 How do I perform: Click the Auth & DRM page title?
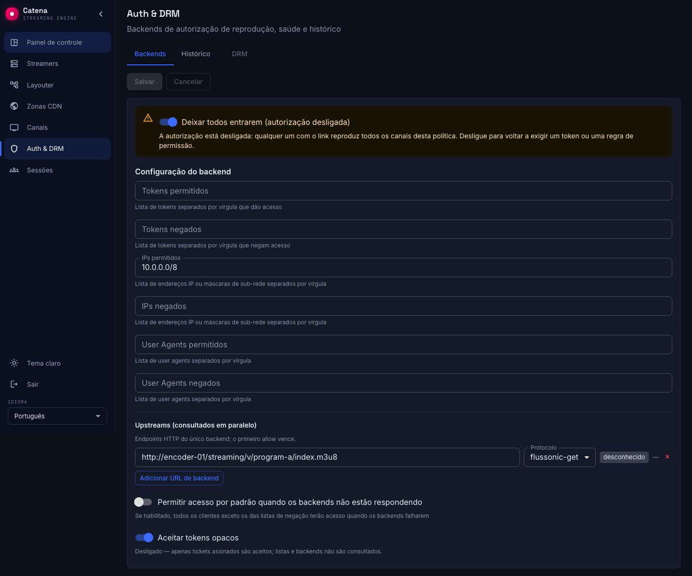(x=153, y=14)
